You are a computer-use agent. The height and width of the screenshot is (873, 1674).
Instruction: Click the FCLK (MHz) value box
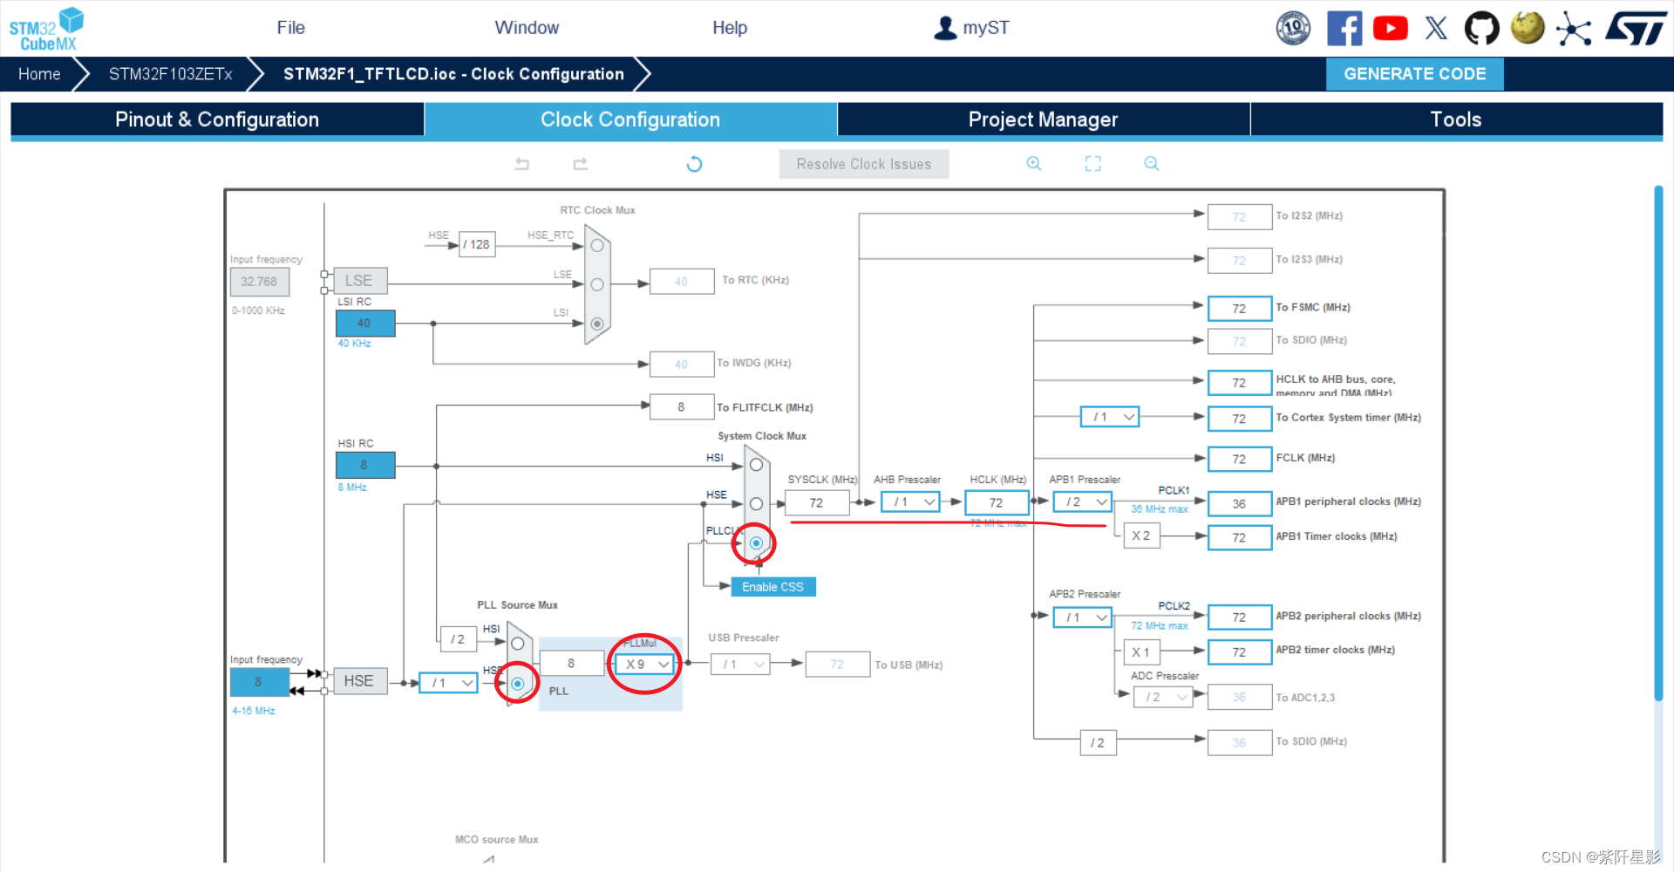coord(1239,460)
